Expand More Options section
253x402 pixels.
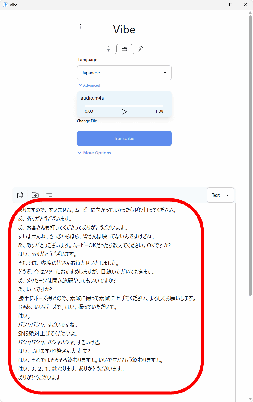(94, 153)
